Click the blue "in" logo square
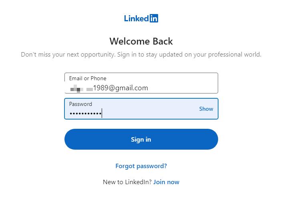The width and height of the screenshot is (289, 199). (x=154, y=18)
